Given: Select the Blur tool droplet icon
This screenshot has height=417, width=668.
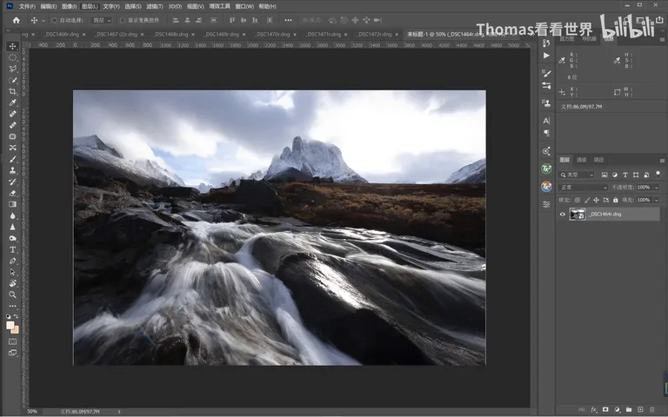Looking at the screenshot, I should (x=13, y=215).
